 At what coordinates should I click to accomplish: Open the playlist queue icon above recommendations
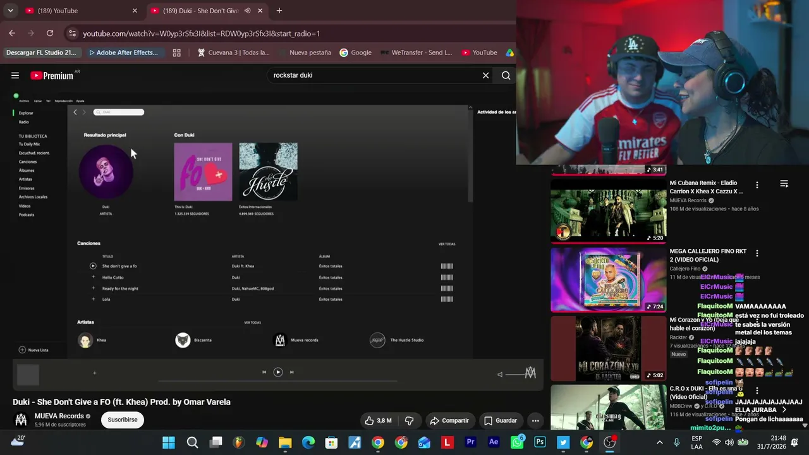click(x=784, y=184)
